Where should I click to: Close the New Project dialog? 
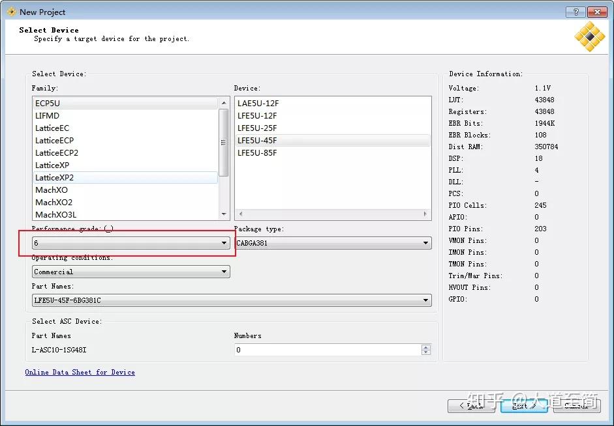pyautogui.click(x=597, y=12)
